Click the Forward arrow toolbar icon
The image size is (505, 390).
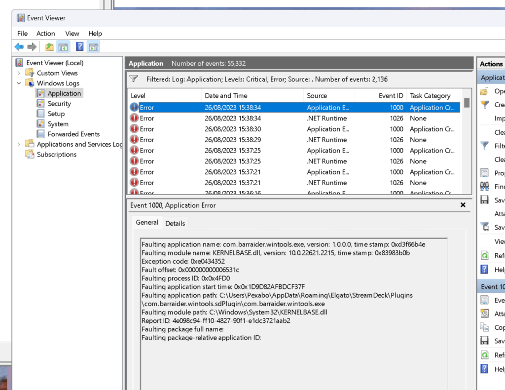pos(32,47)
